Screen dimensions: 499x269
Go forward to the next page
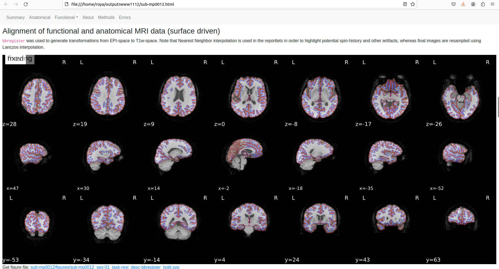coord(16,4)
